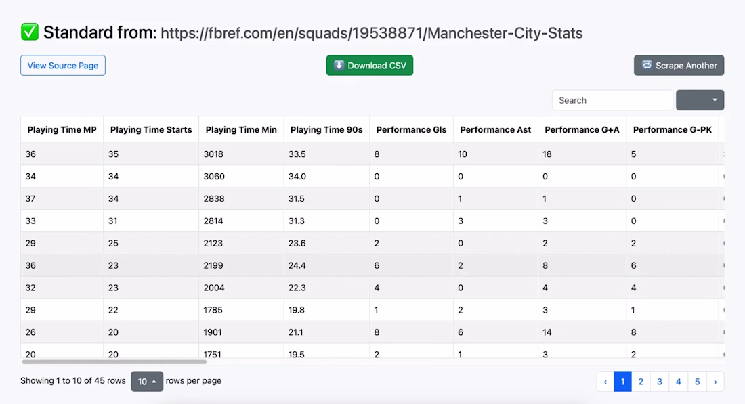Click the Download CSV button
Image resolution: width=745 pixels, height=404 pixels.
369,66
